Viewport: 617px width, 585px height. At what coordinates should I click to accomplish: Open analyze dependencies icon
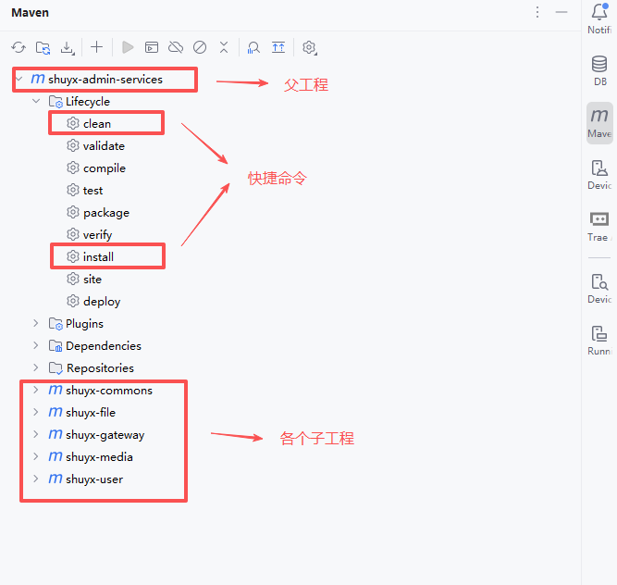(253, 47)
